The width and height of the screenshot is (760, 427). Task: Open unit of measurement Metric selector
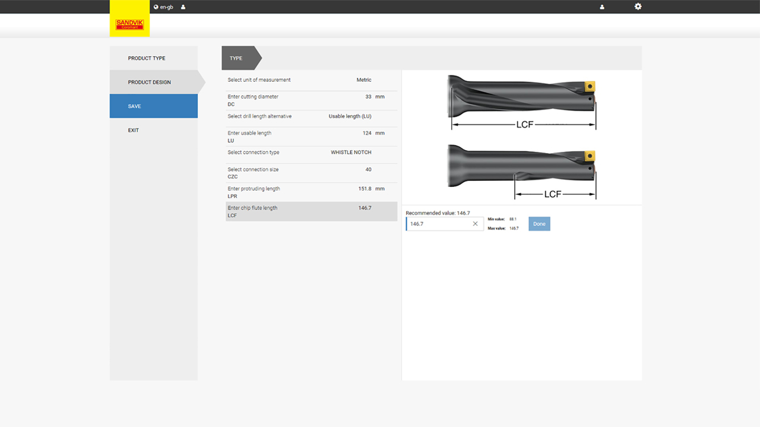tap(311, 80)
